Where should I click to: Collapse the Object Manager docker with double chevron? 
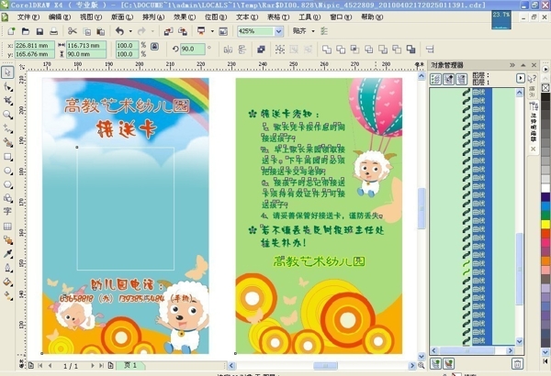[512, 65]
